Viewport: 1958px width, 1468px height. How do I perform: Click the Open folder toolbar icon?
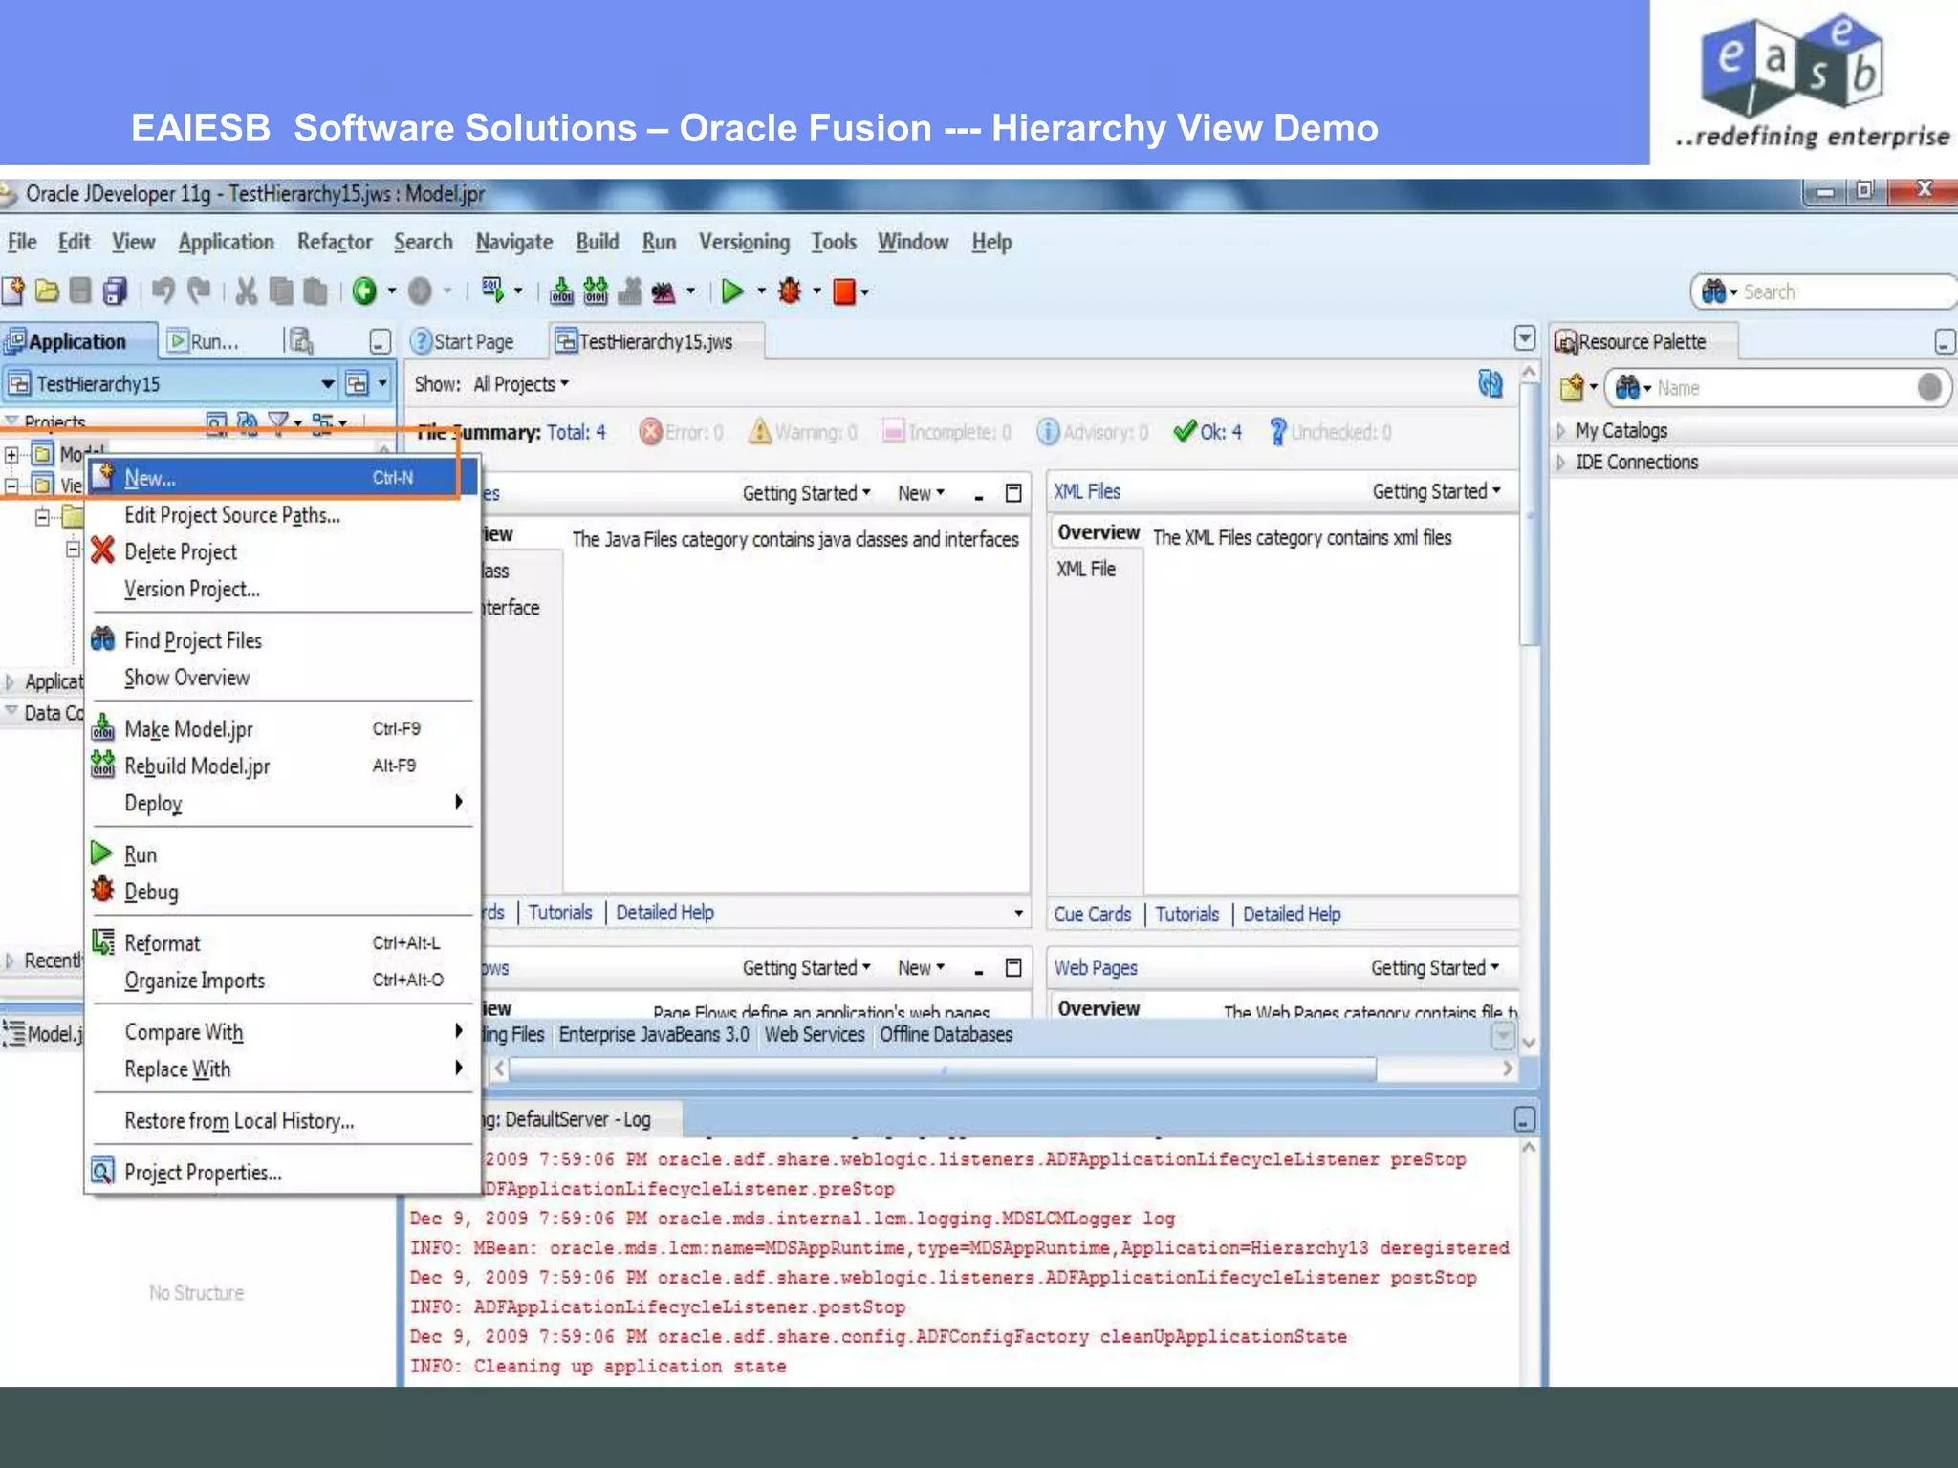pyautogui.click(x=47, y=291)
